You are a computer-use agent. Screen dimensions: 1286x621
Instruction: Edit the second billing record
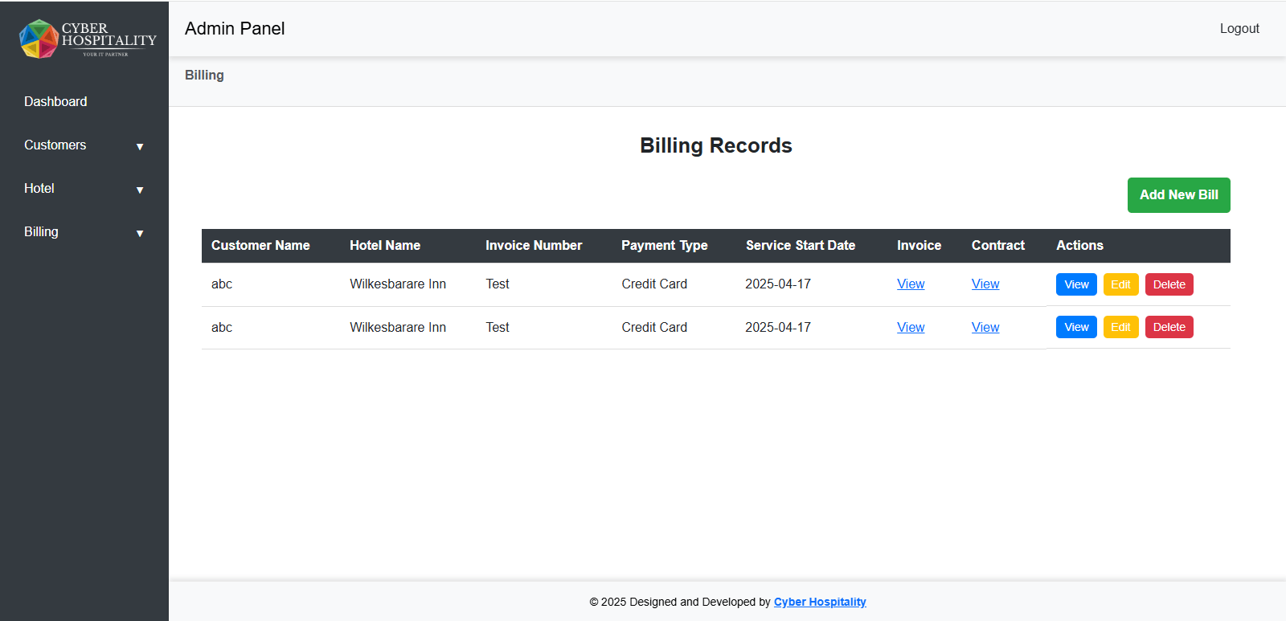(1120, 327)
